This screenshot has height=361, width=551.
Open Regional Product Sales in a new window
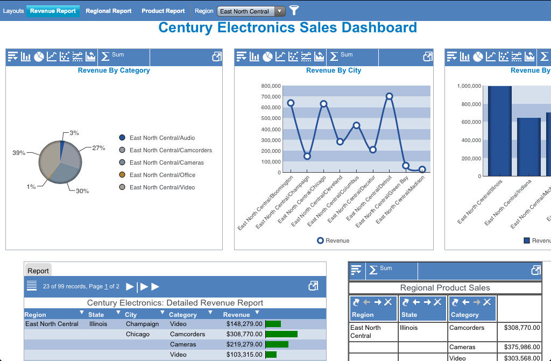(x=535, y=270)
